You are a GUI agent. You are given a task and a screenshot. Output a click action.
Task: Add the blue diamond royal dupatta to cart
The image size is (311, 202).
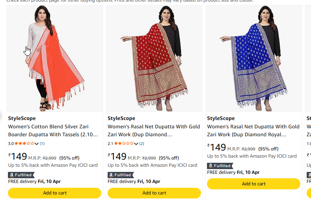[254, 184]
